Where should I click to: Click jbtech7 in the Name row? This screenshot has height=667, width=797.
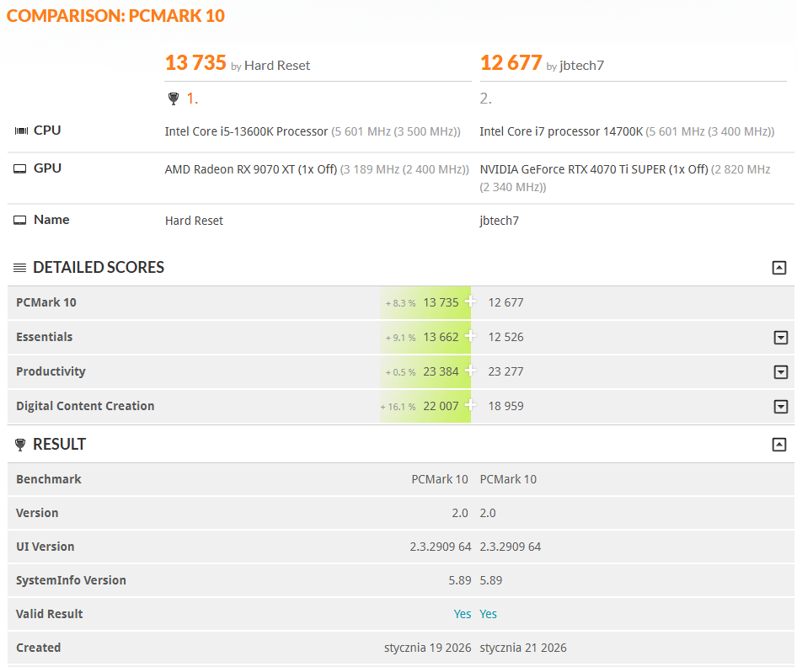tap(499, 221)
